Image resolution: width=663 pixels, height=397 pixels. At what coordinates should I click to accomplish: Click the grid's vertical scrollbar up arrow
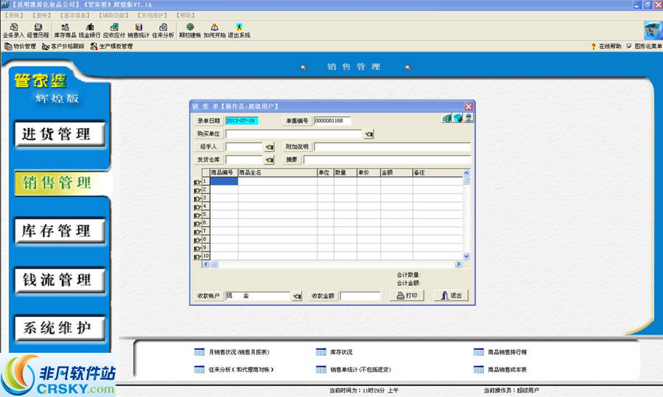tap(466, 172)
